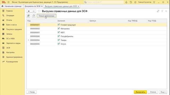Open favorites star in title bar
This screenshot has width=170, height=95.
point(135,2)
